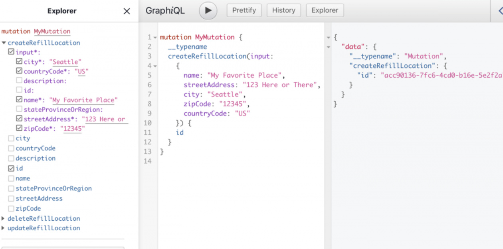This screenshot has width=503, height=249.
Task: Open the History panel
Action: point(283,10)
